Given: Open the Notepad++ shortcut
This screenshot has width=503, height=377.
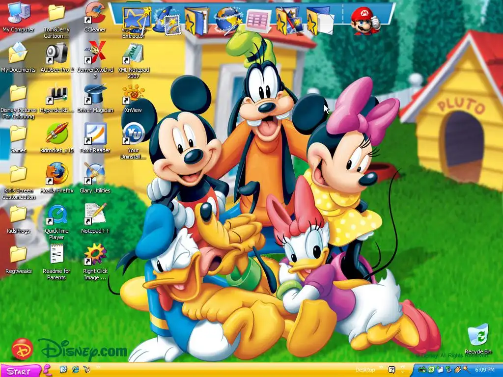Looking at the screenshot, I should tap(95, 219).
